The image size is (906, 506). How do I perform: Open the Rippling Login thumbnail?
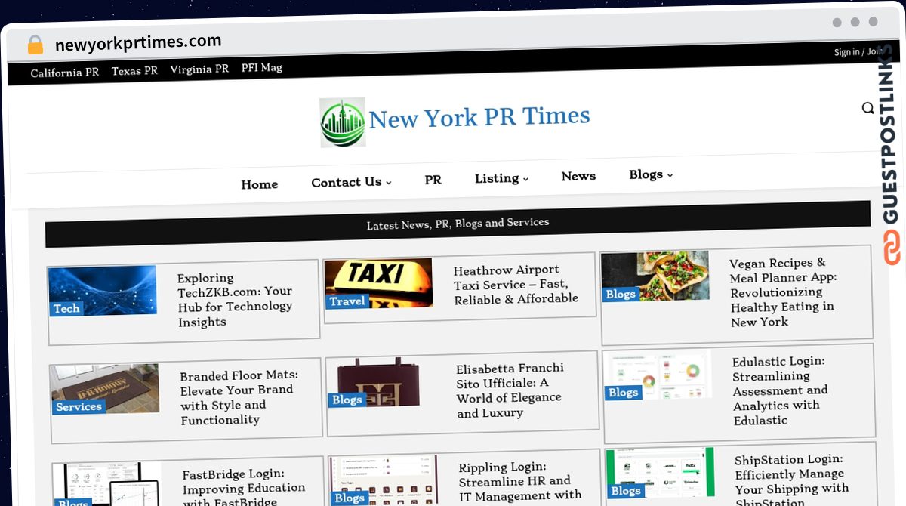click(384, 480)
